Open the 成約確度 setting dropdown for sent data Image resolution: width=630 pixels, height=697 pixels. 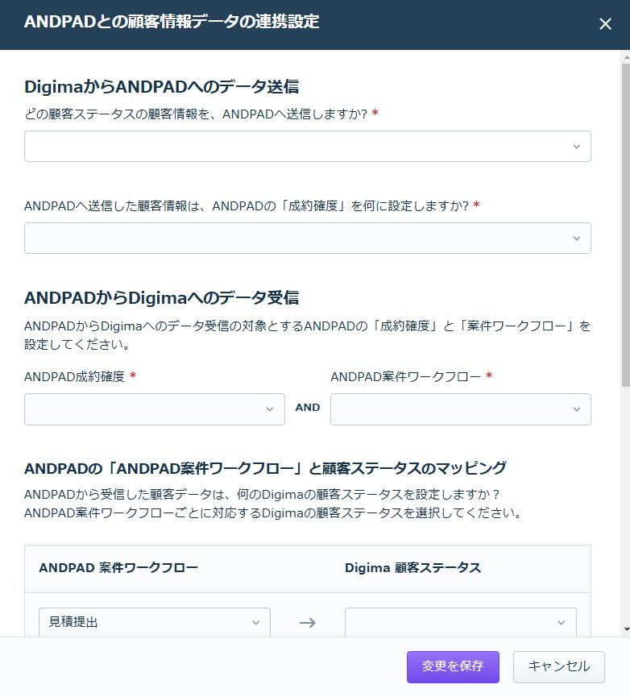[x=308, y=239]
